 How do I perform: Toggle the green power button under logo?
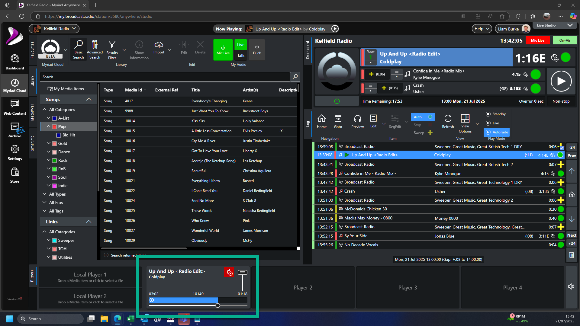(337, 101)
